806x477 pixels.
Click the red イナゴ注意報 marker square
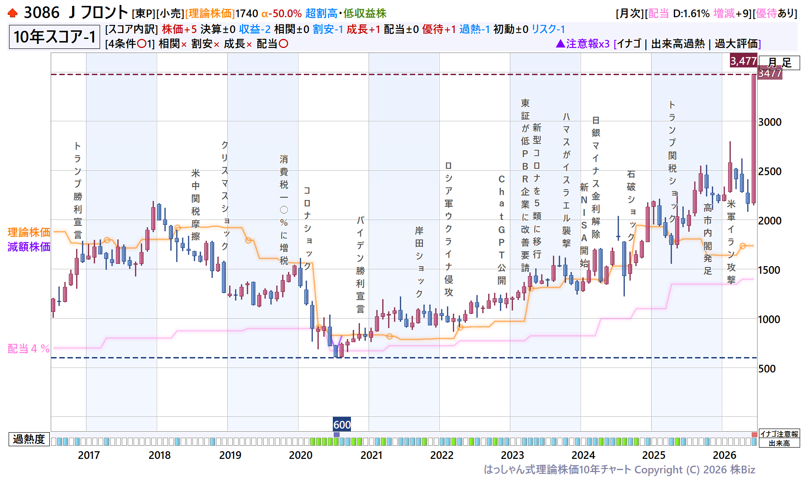754,434
